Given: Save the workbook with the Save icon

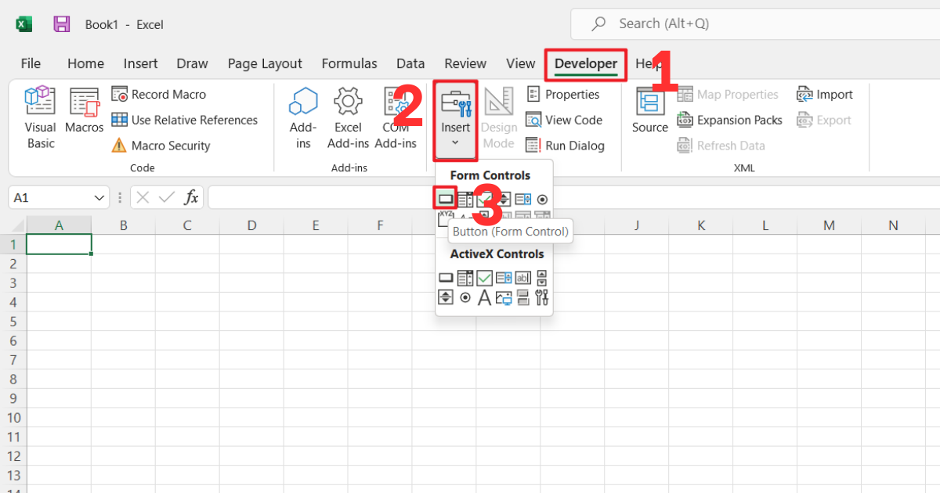Looking at the screenshot, I should 62,24.
